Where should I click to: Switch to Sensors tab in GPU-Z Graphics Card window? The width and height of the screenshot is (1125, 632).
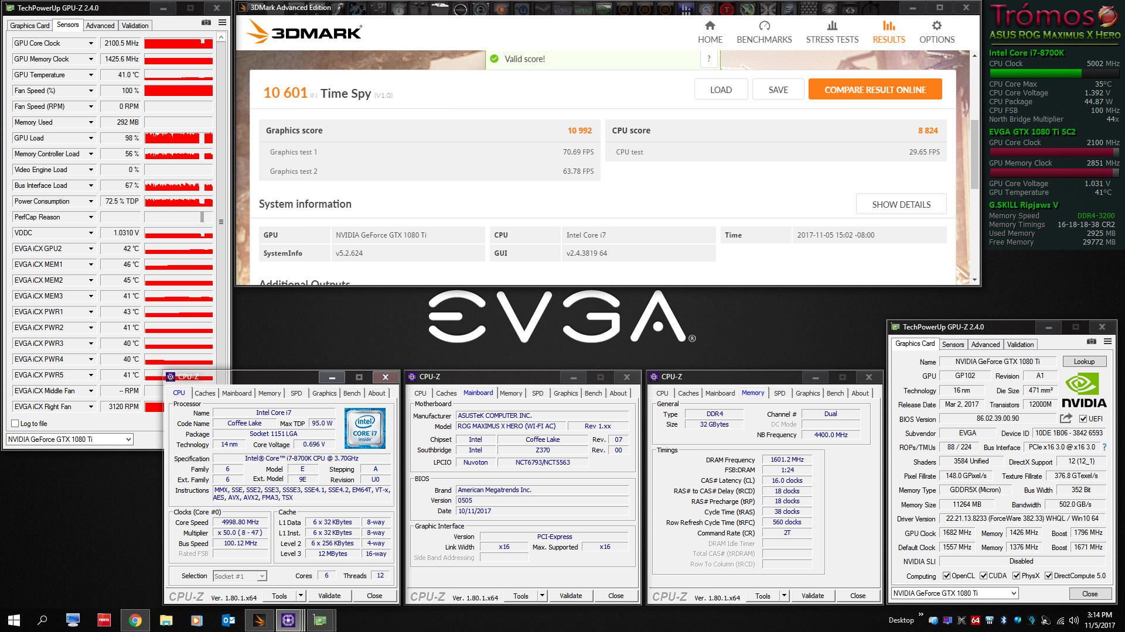coord(953,344)
